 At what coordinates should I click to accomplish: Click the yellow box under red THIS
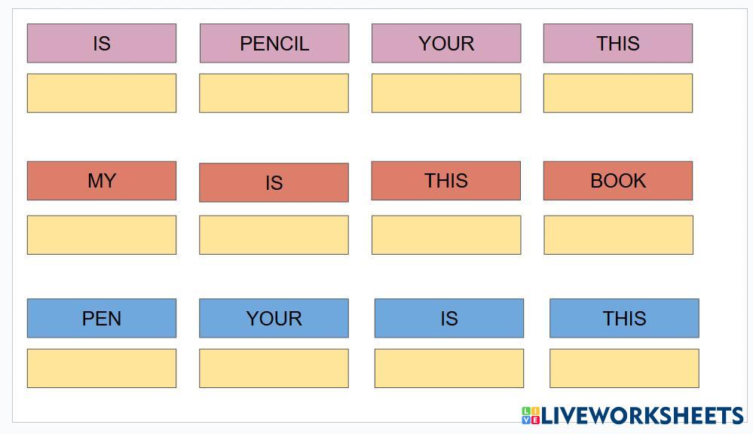click(446, 234)
